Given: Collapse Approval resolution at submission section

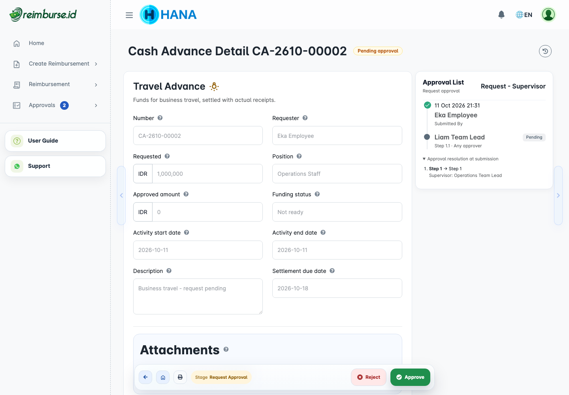Looking at the screenshot, I should coord(461,159).
